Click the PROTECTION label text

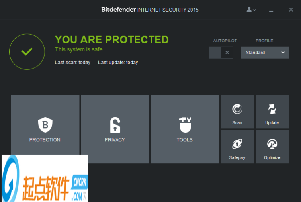pyautogui.click(x=45, y=140)
